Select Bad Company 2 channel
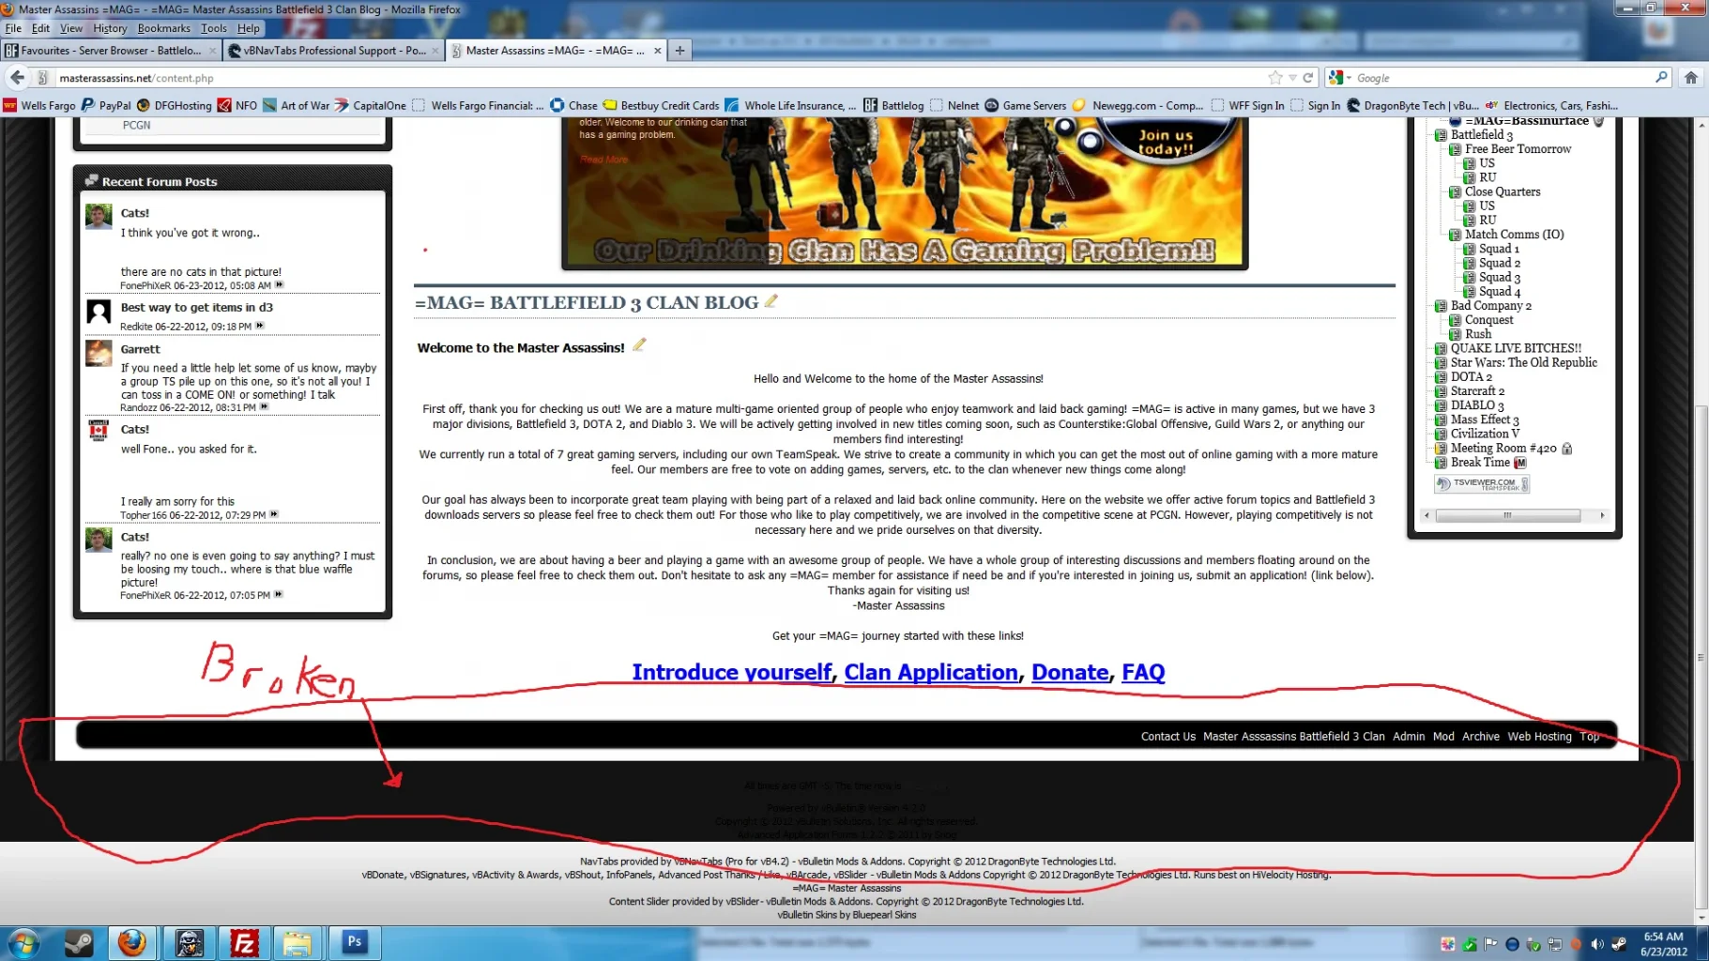The width and height of the screenshot is (1709, 961). click(1490, 305)
